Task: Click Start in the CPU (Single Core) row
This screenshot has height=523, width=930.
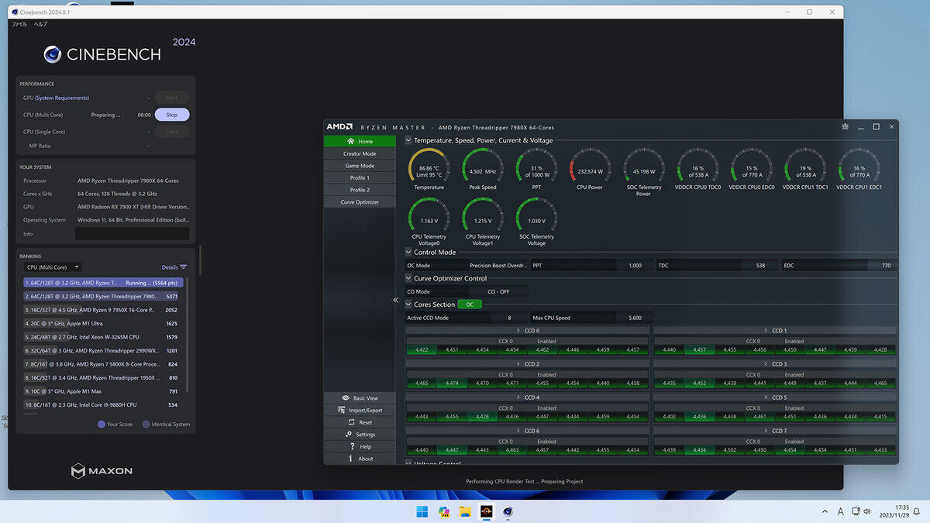Action: [x=172, y=132]
